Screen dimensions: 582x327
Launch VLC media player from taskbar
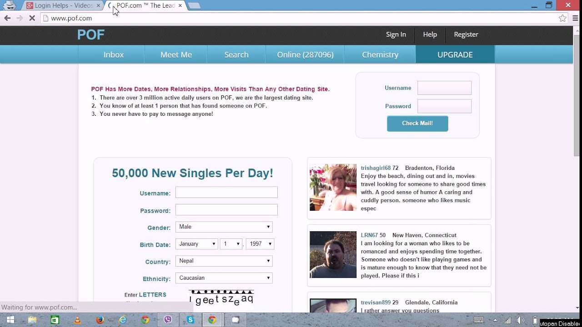tap(77, 320)
